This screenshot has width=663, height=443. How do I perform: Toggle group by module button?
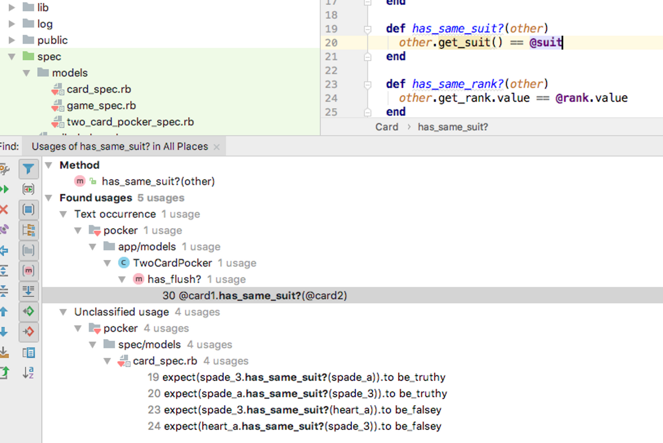click(28, 210)
